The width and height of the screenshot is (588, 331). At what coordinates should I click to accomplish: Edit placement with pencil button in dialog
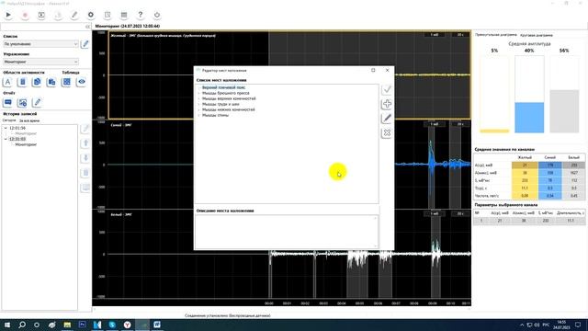387,119
